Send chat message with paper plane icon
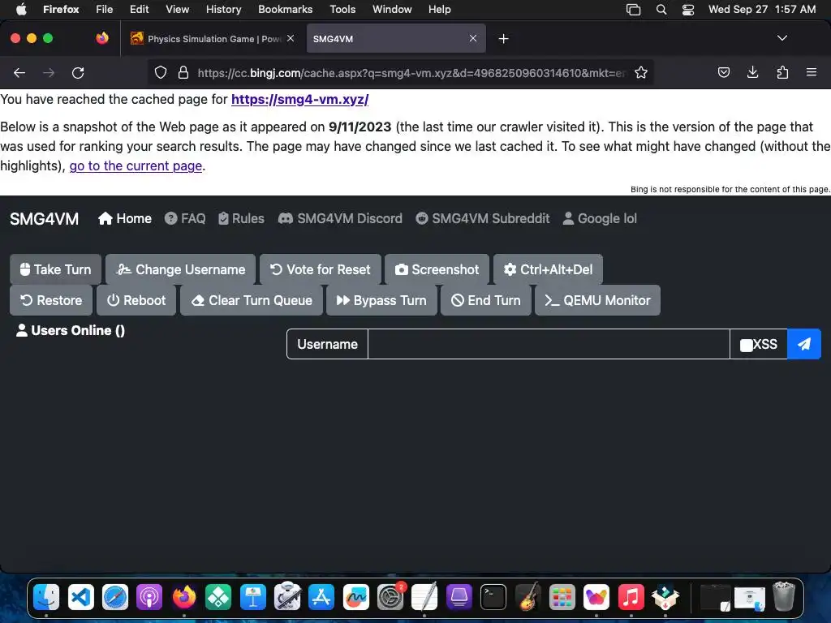Image resolution: width=831 pixels, height=623 pixels. 804,344
